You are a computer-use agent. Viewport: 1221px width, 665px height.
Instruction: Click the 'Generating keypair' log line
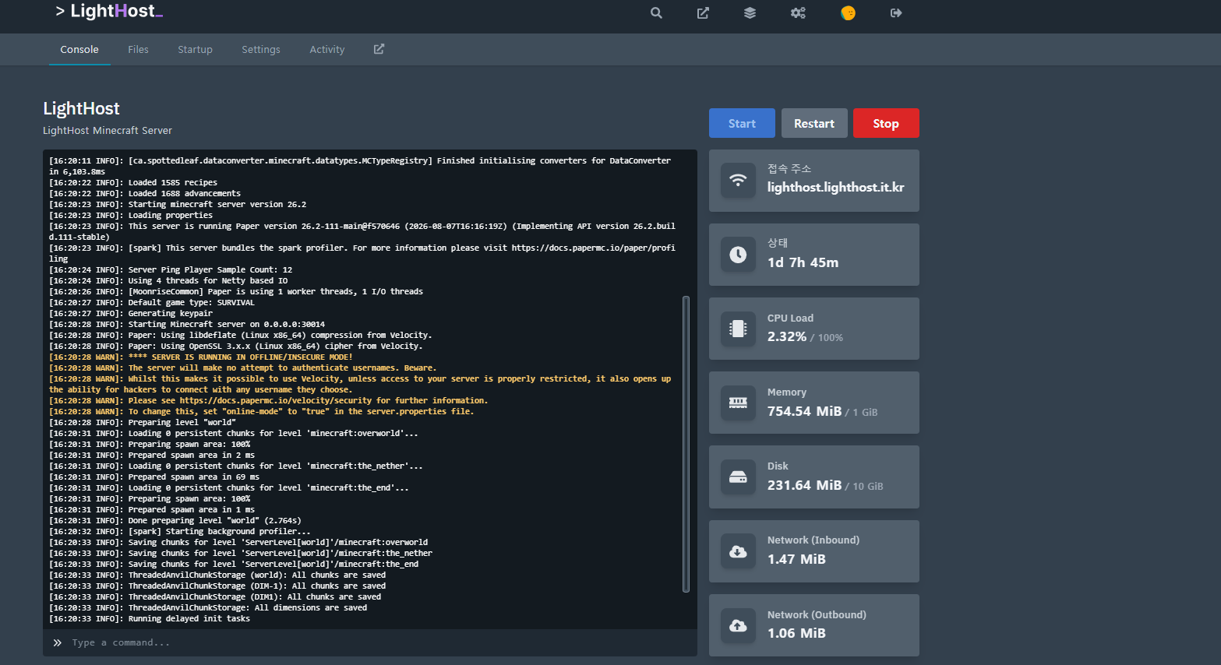pyautogui.click(x=131, y=313)
